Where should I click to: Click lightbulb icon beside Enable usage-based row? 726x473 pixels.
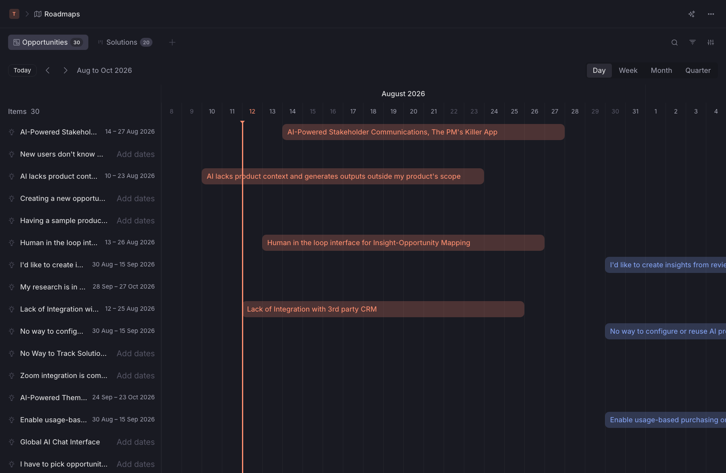(12, 420)
